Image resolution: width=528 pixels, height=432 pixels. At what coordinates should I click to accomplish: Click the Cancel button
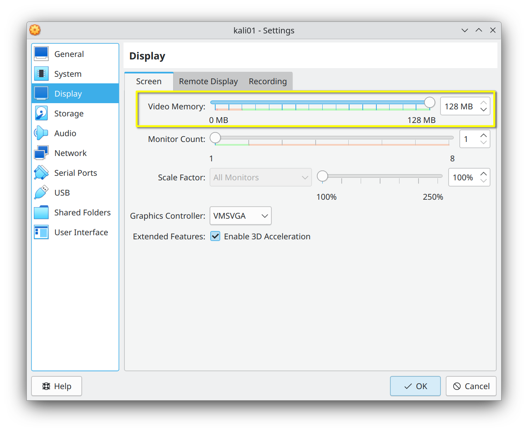471,386
